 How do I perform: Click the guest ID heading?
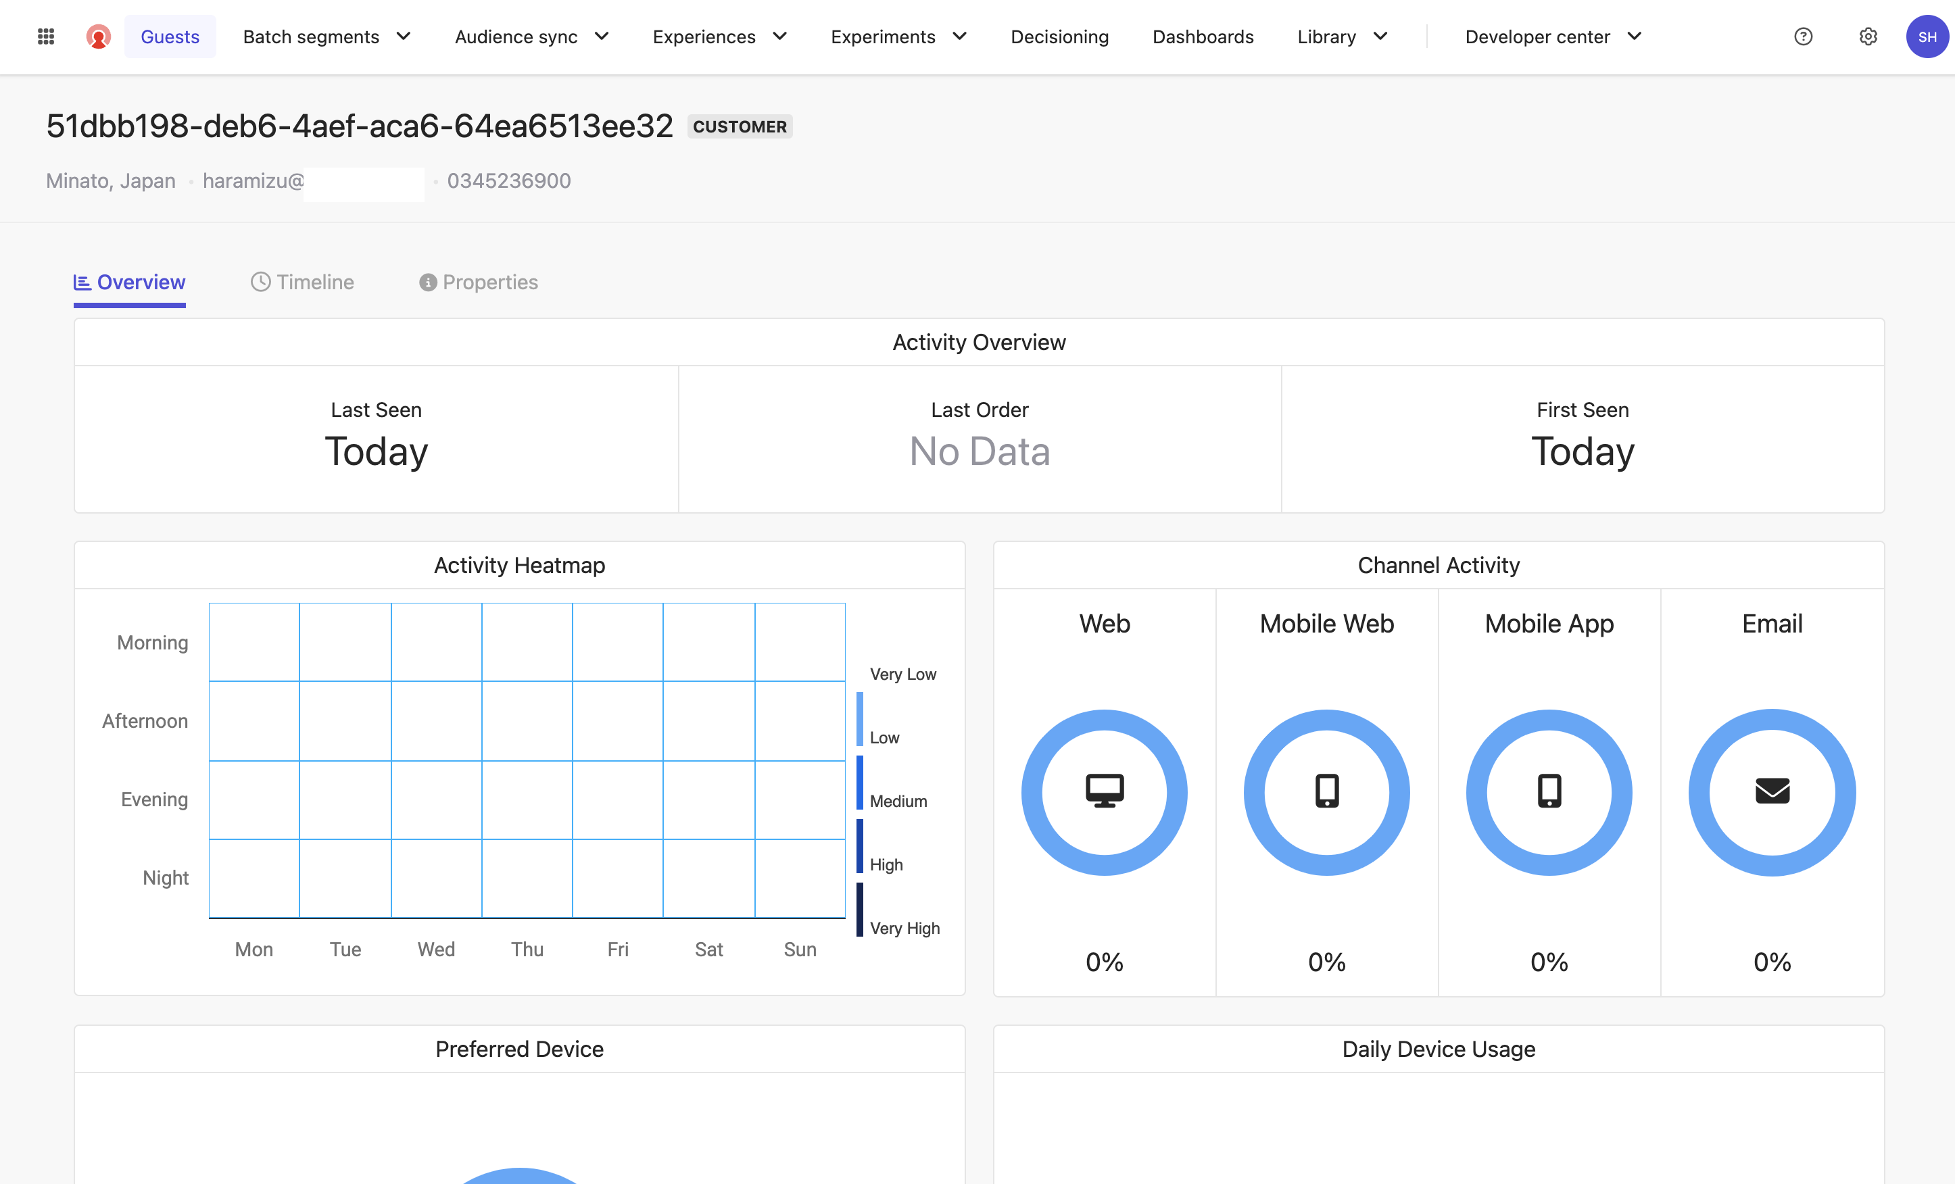pyautogui.click(x=360, y=126)
